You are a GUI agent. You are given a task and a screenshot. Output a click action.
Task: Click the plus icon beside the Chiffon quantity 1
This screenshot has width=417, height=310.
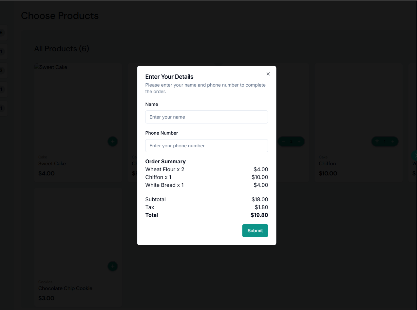(x=392, y=141)
